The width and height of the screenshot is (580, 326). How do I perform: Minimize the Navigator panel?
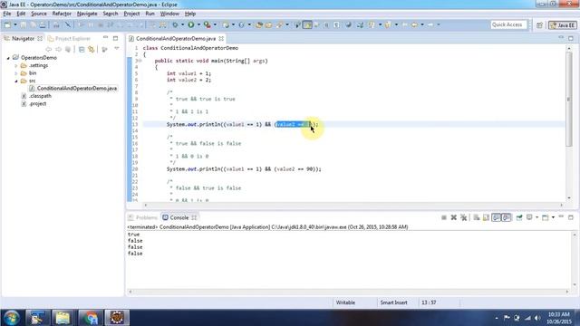(x=105, y=38)
